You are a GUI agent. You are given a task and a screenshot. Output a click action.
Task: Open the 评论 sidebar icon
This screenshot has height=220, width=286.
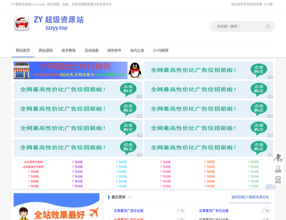pyautogui.click(x=278, y=180)
